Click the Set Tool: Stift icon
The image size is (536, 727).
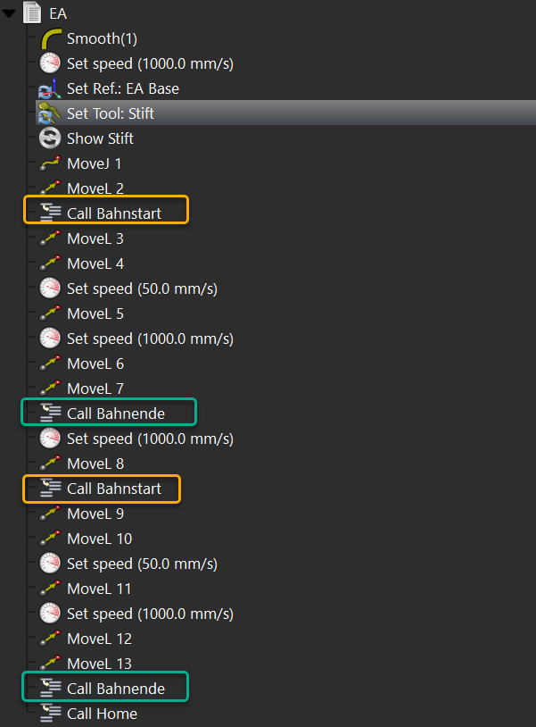(x=50, y=114)
